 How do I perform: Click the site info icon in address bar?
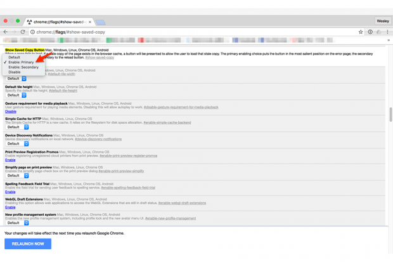coord(33,32)
